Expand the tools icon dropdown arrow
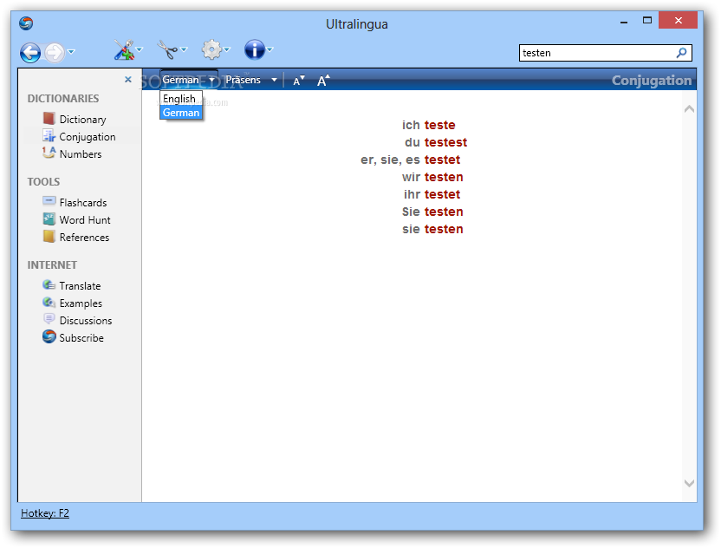The image size is (721, 548). pos(140,49)
